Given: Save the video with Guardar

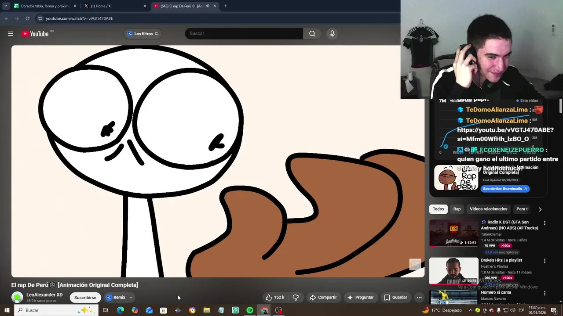Looking at the screenshot, I should coord(395,297).
